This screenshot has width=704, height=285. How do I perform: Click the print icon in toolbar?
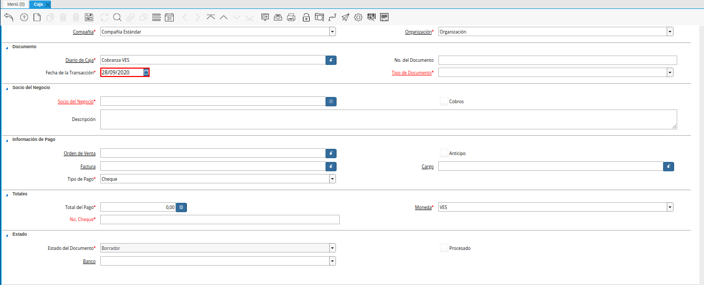click(x=291, y=17)
